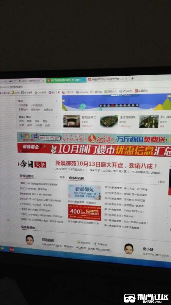Open the 佳信·凯旋城 property thumbnail

(x=109, y=121)
